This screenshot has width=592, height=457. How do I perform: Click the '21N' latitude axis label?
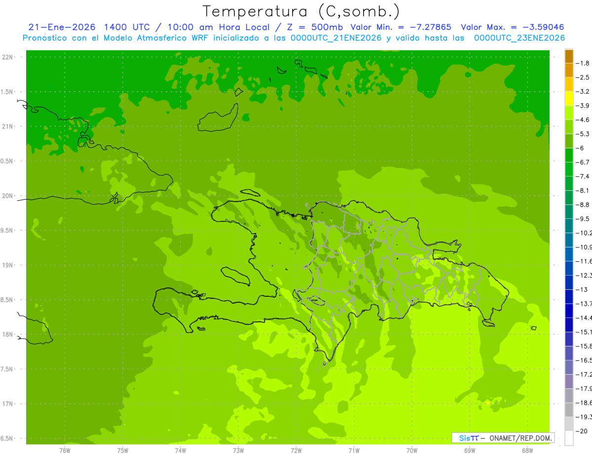point(7,127)
